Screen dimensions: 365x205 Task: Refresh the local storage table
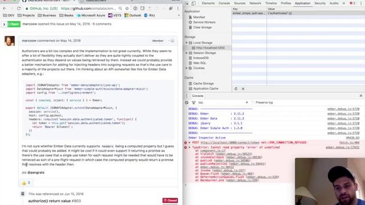236,89
